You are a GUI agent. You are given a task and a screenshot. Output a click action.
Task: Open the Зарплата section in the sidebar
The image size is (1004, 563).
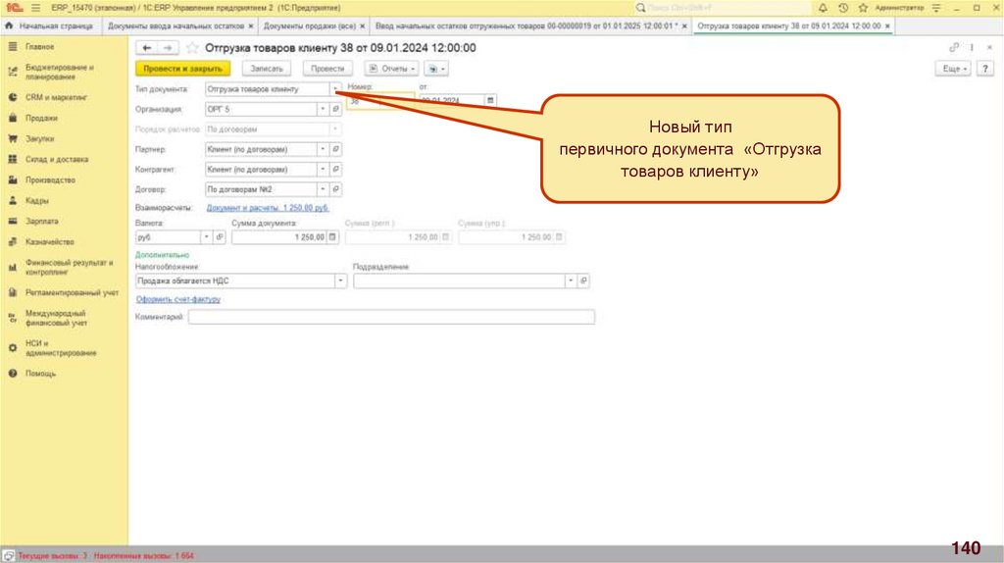tap(41, 221)
